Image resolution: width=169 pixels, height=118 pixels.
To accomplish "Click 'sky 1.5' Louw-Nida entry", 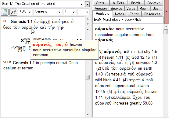I will [x=150, y=52].
